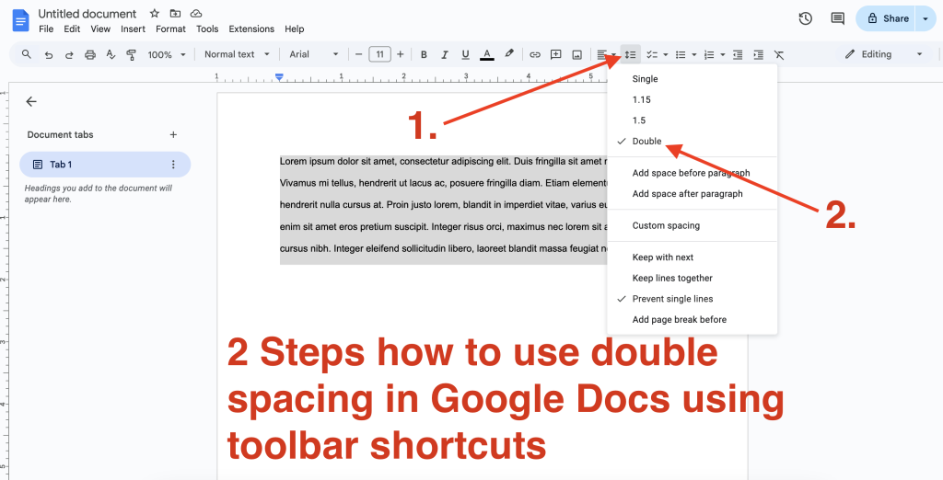Open the Arial font dropdown

[314, 54]
